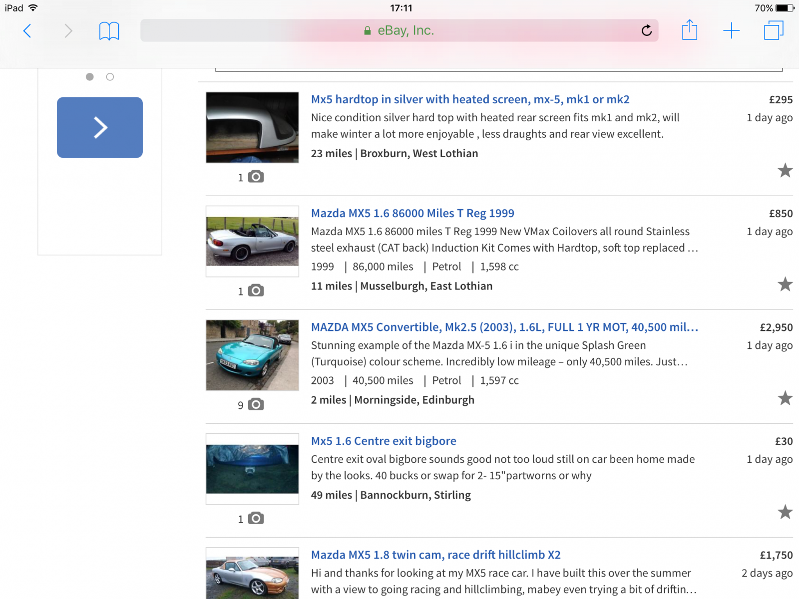The image size is (799, 599).
Task: Star the Mazda MX5 1.6 86000 Miles listing
Action: pos(785,284)
